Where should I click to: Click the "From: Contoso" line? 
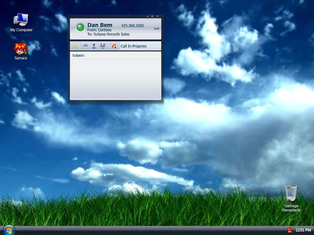pos(99,30)
